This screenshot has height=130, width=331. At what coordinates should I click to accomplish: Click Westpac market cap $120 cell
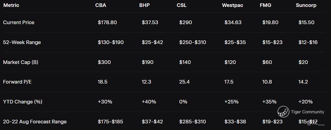pyautogui.click(x=230, y=62)
